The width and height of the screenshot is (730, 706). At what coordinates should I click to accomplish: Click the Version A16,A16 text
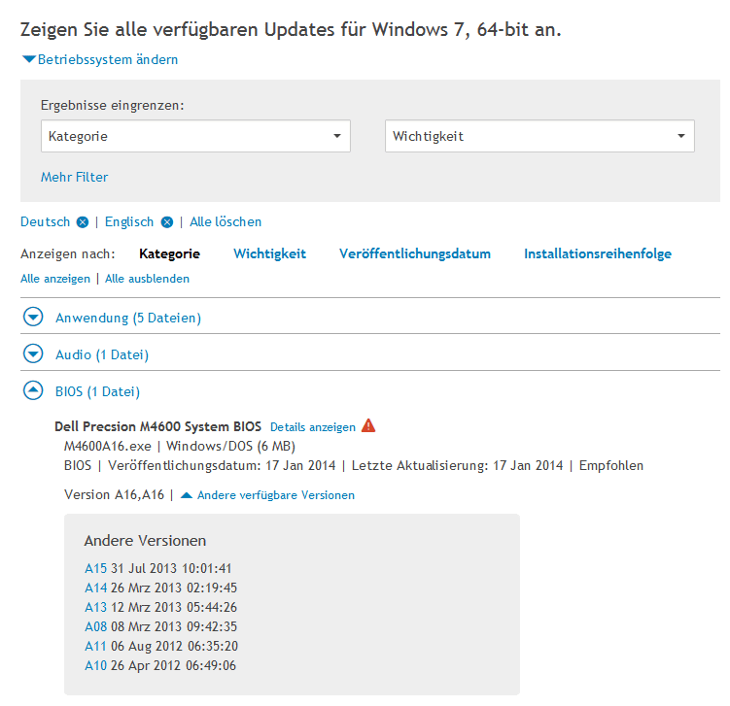[114, 494]
